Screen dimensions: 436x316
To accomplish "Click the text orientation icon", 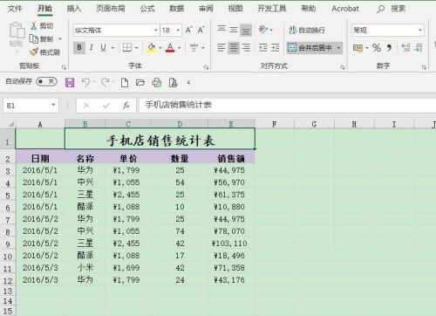I will [263, 30].
